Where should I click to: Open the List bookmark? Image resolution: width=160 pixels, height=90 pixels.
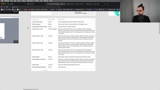[x=3, y=9]
